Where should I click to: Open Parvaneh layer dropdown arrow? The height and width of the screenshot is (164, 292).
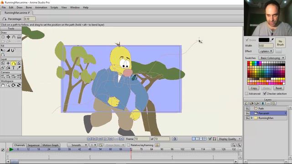[285, 113]
